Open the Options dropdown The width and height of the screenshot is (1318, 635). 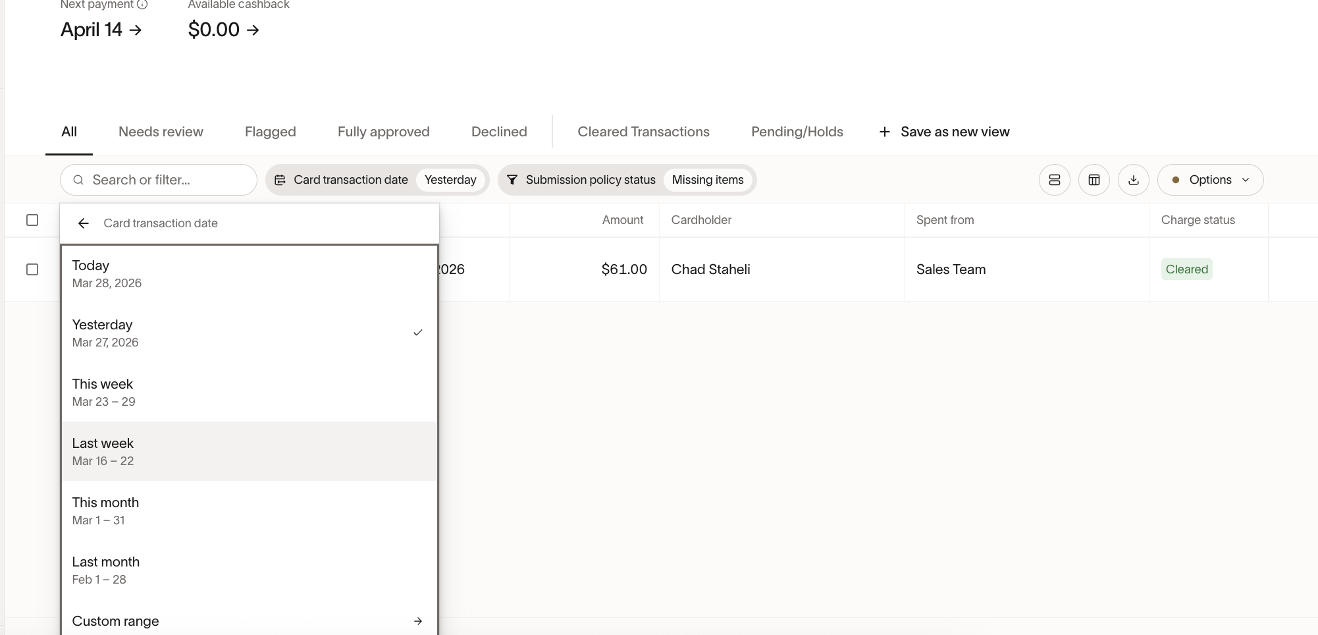click(x=1210, y=180)
